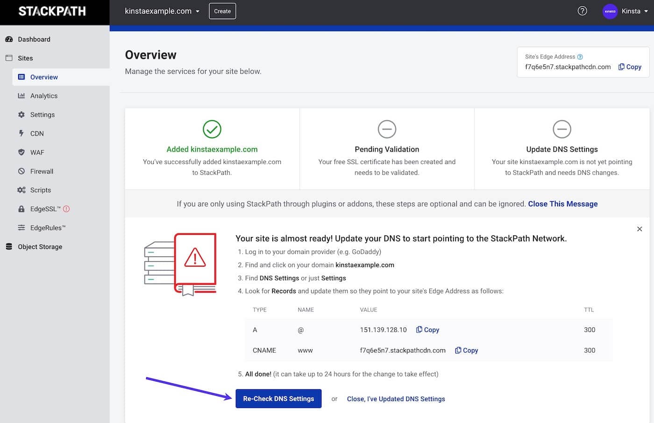Navigate to the Dashboard
The width and height of the screenshot is (654, 423).
click(34, 39)
